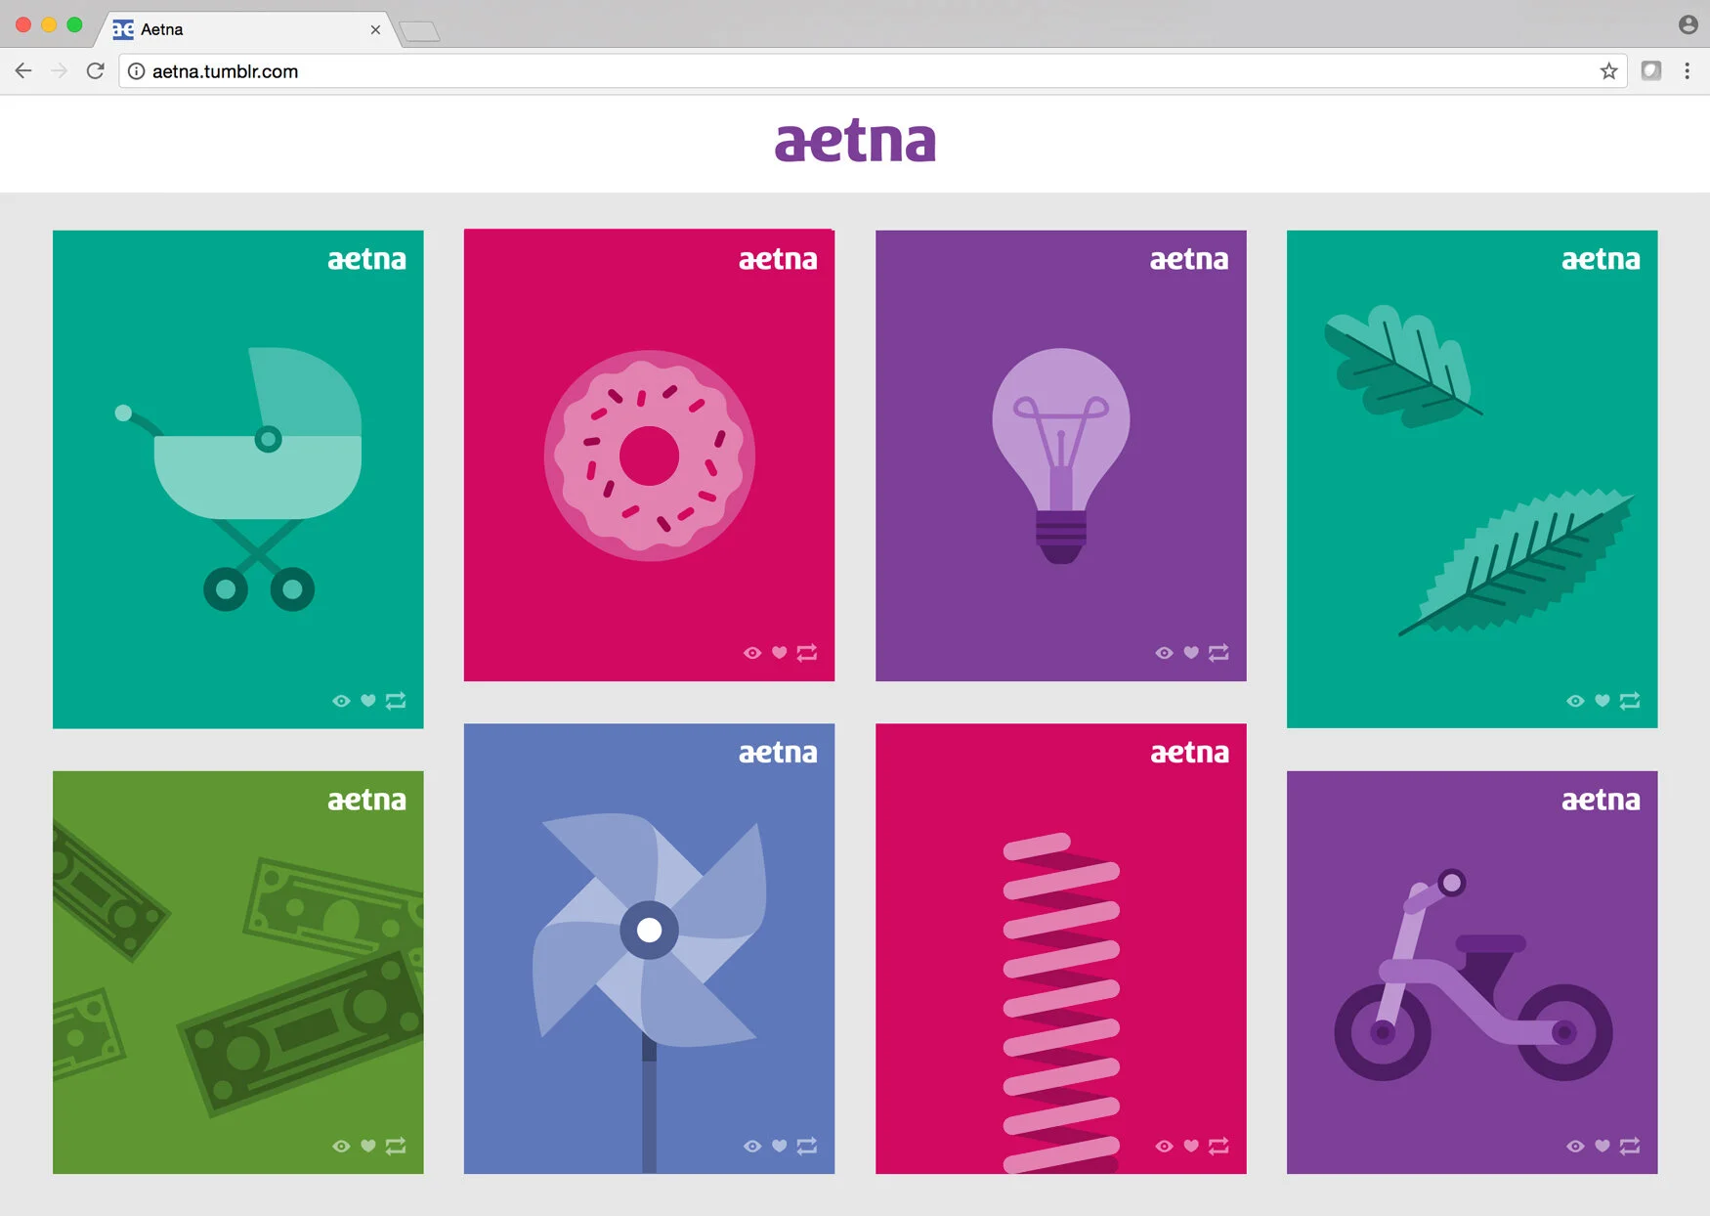Open the pink donut illustration
1710x1216 pixels.
650,456
